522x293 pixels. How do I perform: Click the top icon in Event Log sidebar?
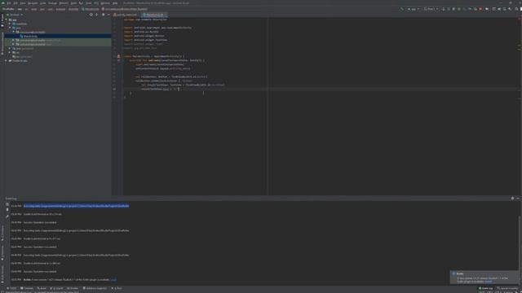[7, 204]
